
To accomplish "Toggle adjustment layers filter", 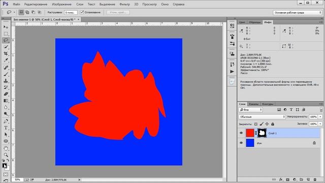I will pyautogui.click(x=285, y=110).
